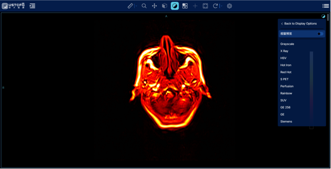The width and height of the screenshot is (331, 169).
Task: Toggle the left sidebar panel icon
Action: click(x=32, y=6)
